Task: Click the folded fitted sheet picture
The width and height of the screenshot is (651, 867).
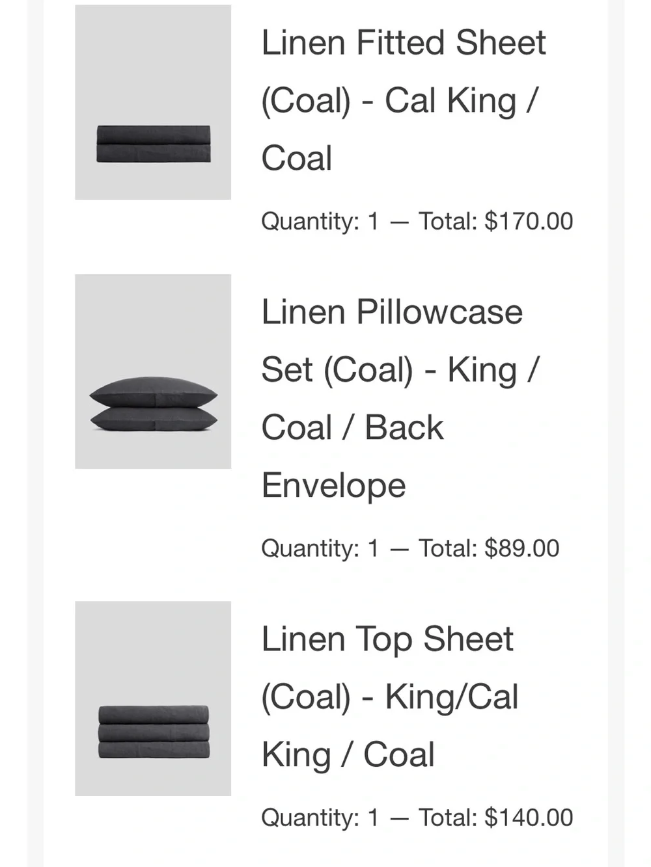Action: 154,144
